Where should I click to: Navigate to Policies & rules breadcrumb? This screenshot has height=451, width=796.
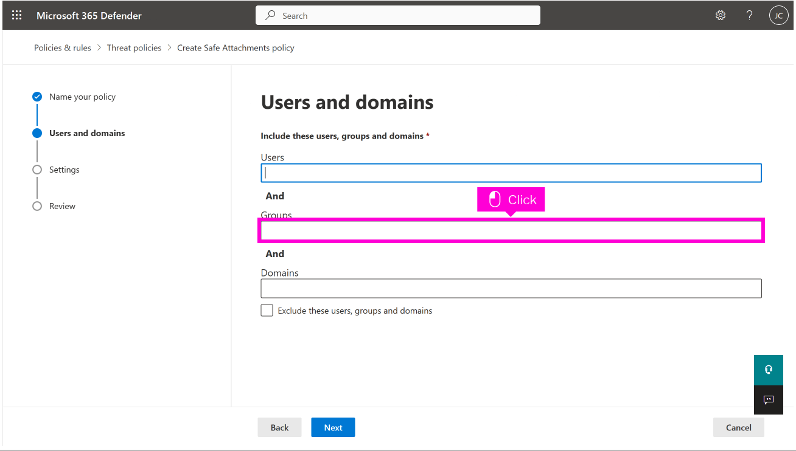pyautogui.click(x=62, y=48)
